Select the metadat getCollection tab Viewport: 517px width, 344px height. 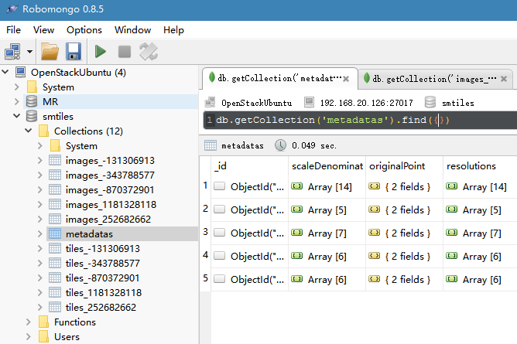(279, 78)
